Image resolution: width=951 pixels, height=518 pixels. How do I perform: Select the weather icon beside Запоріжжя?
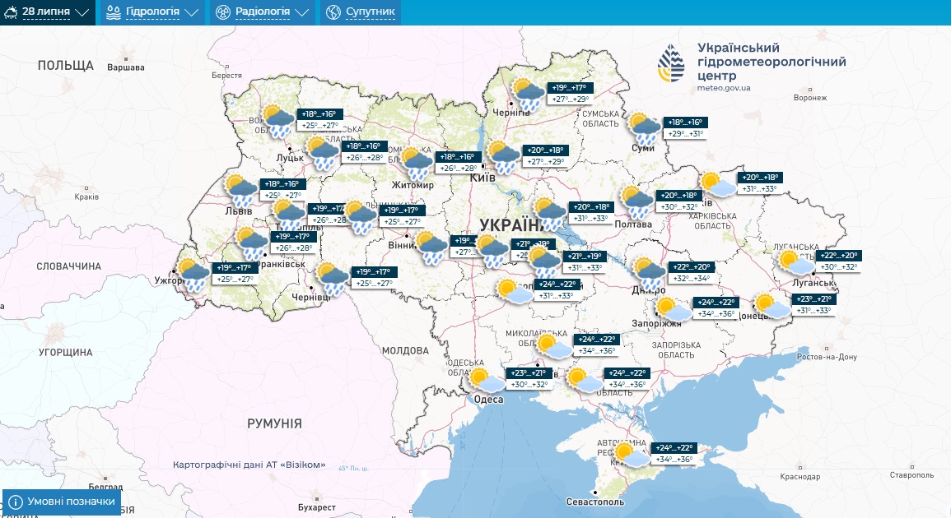[x=673, y=308]
